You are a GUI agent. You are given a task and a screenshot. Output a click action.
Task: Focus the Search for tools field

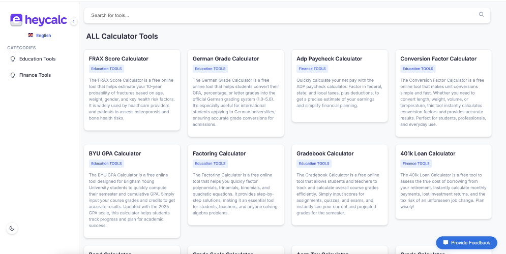tap(280, 15)
